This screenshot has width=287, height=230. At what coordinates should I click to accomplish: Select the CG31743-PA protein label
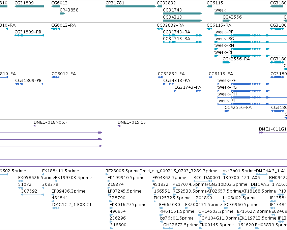click(188, 87)
